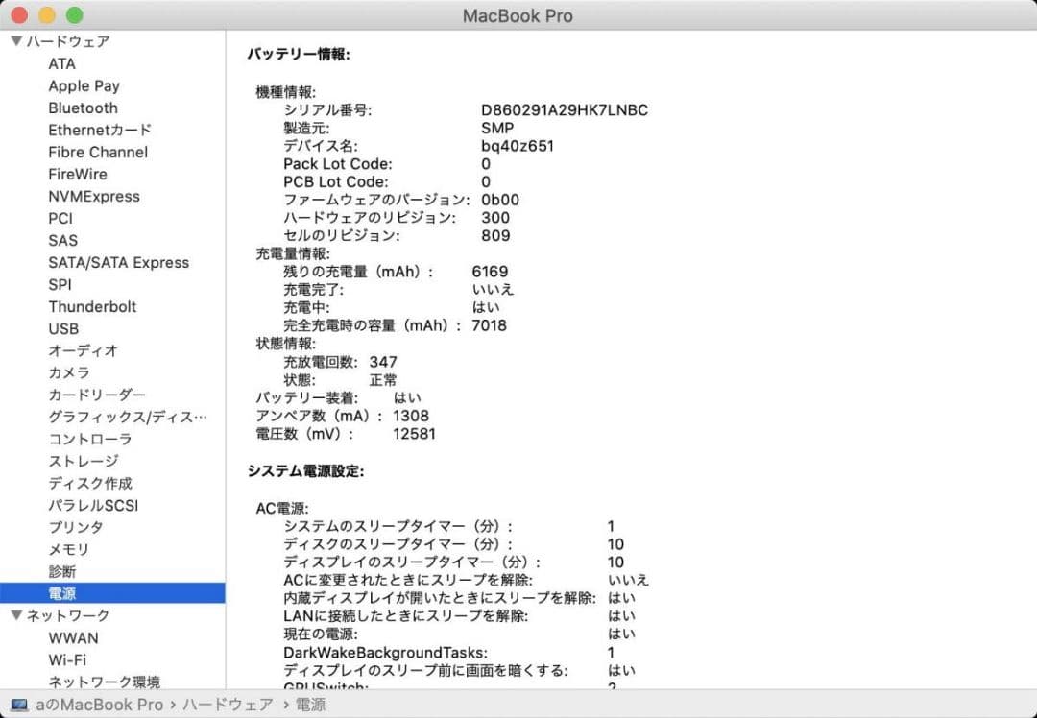
Task: Click the 電源 breadcrumb entry
Action: pos(310,705)
